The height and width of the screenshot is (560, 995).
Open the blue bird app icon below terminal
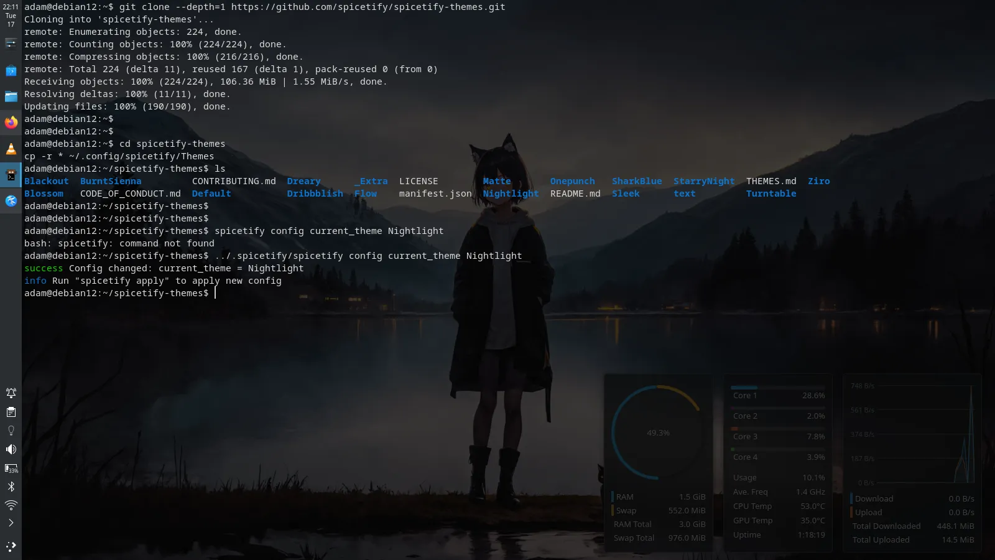(x=11, y=200)
